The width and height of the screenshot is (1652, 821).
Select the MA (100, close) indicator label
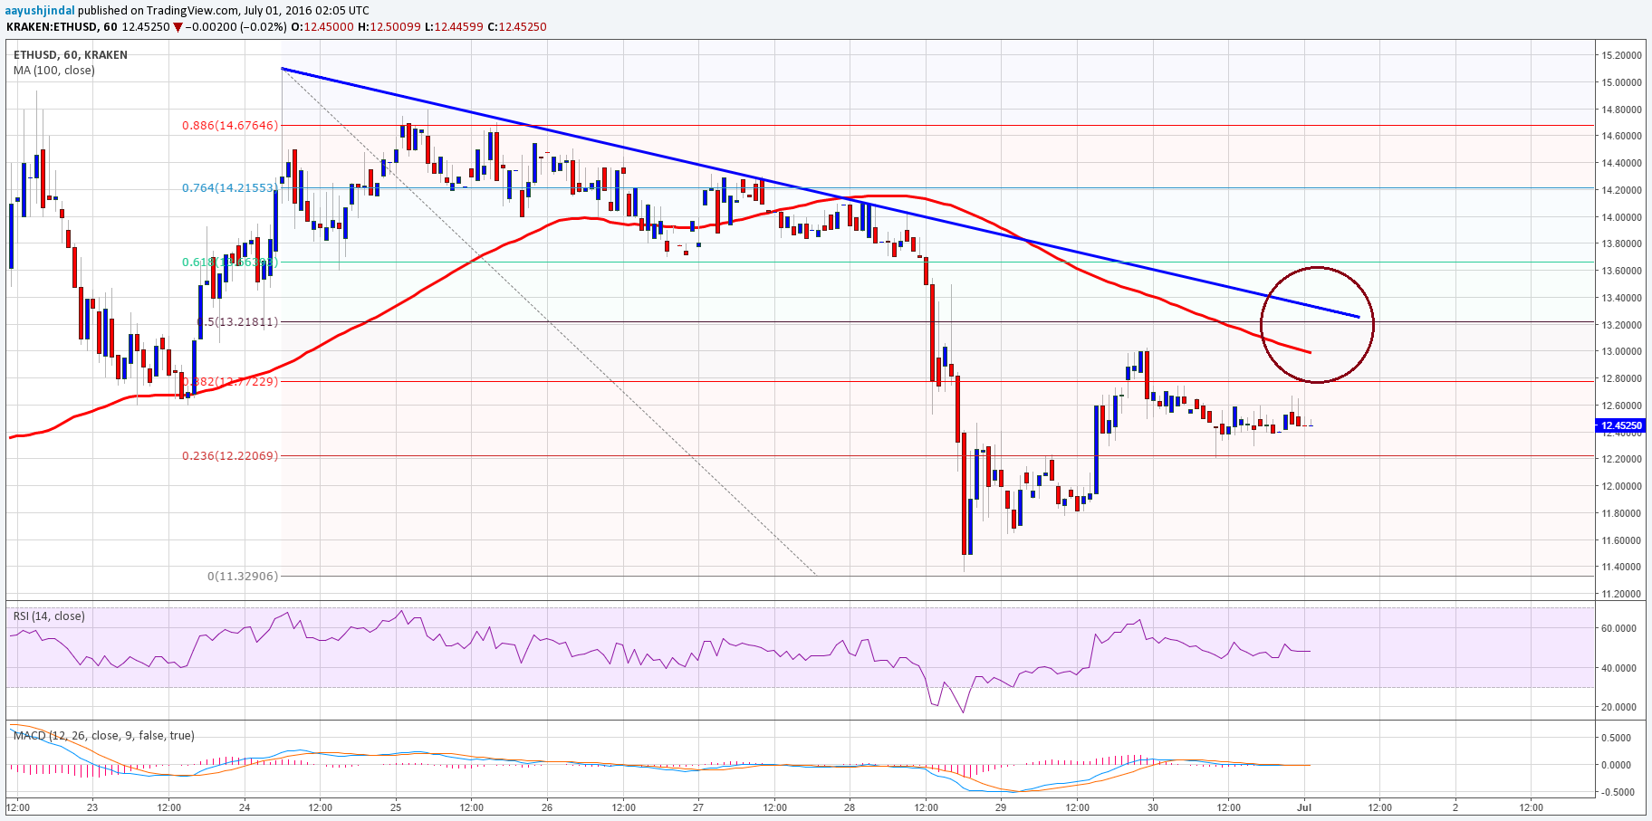[53, 71]
